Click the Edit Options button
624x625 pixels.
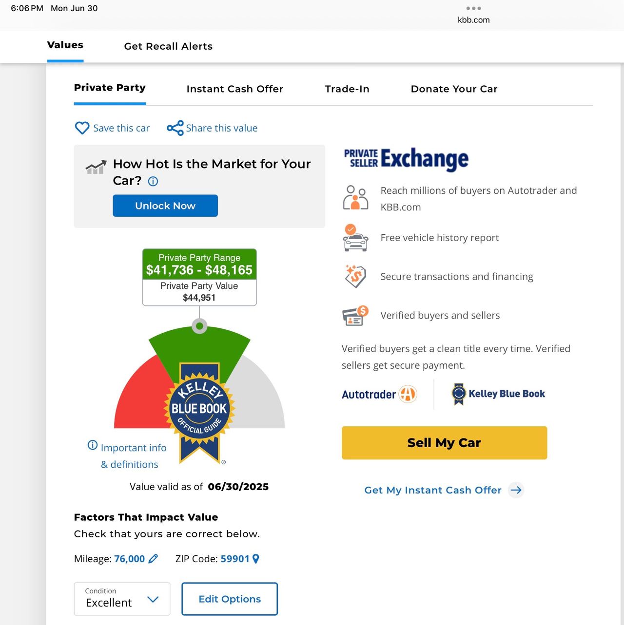(230, 599)
